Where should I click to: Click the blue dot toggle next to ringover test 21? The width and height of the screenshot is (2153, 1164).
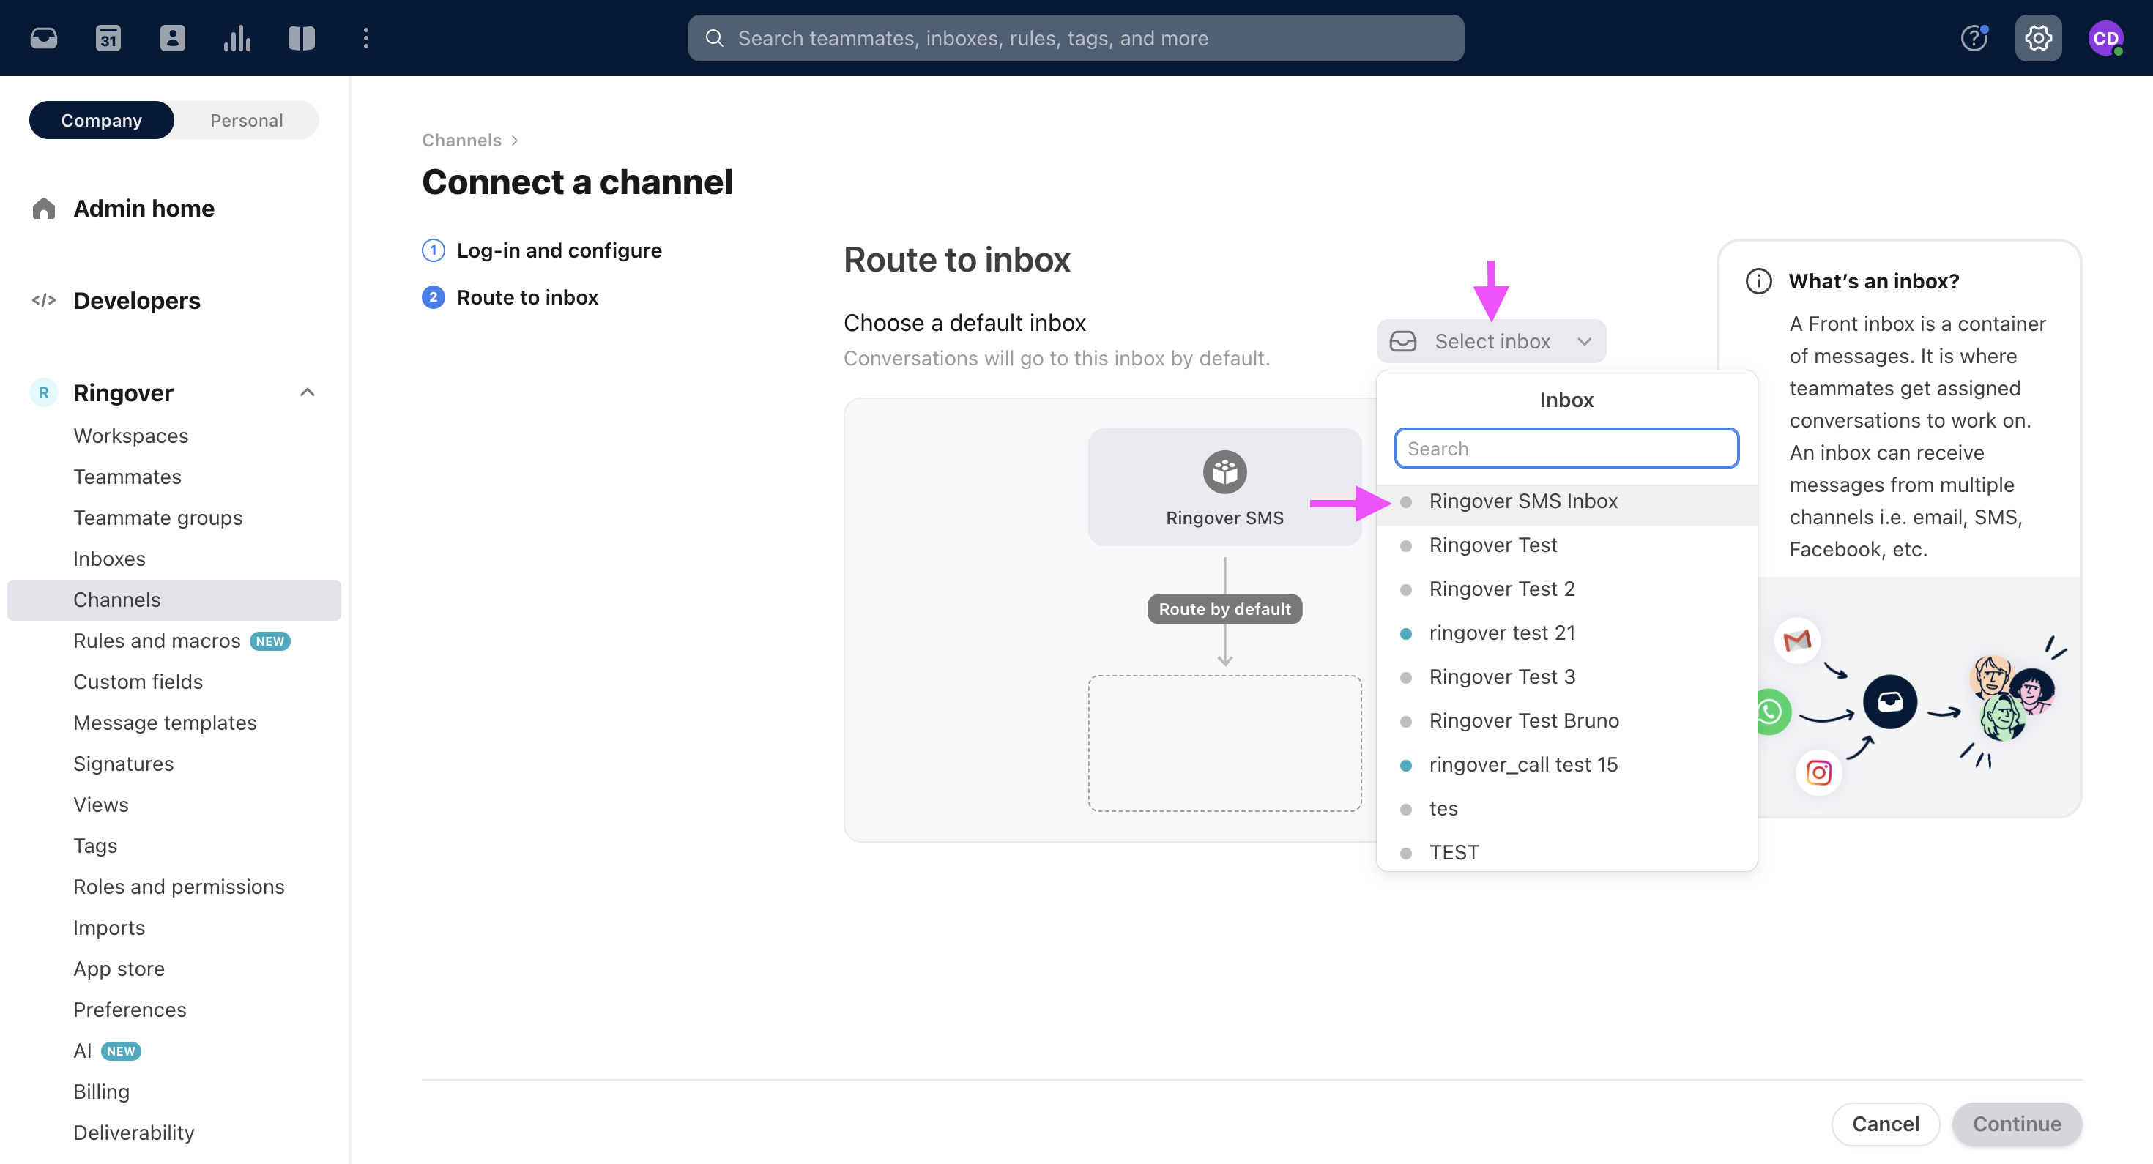pyautogui.click(x=1408, y=633)
